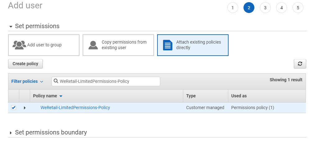
Task: Click the policy search input field
Action: click(106, 81)
